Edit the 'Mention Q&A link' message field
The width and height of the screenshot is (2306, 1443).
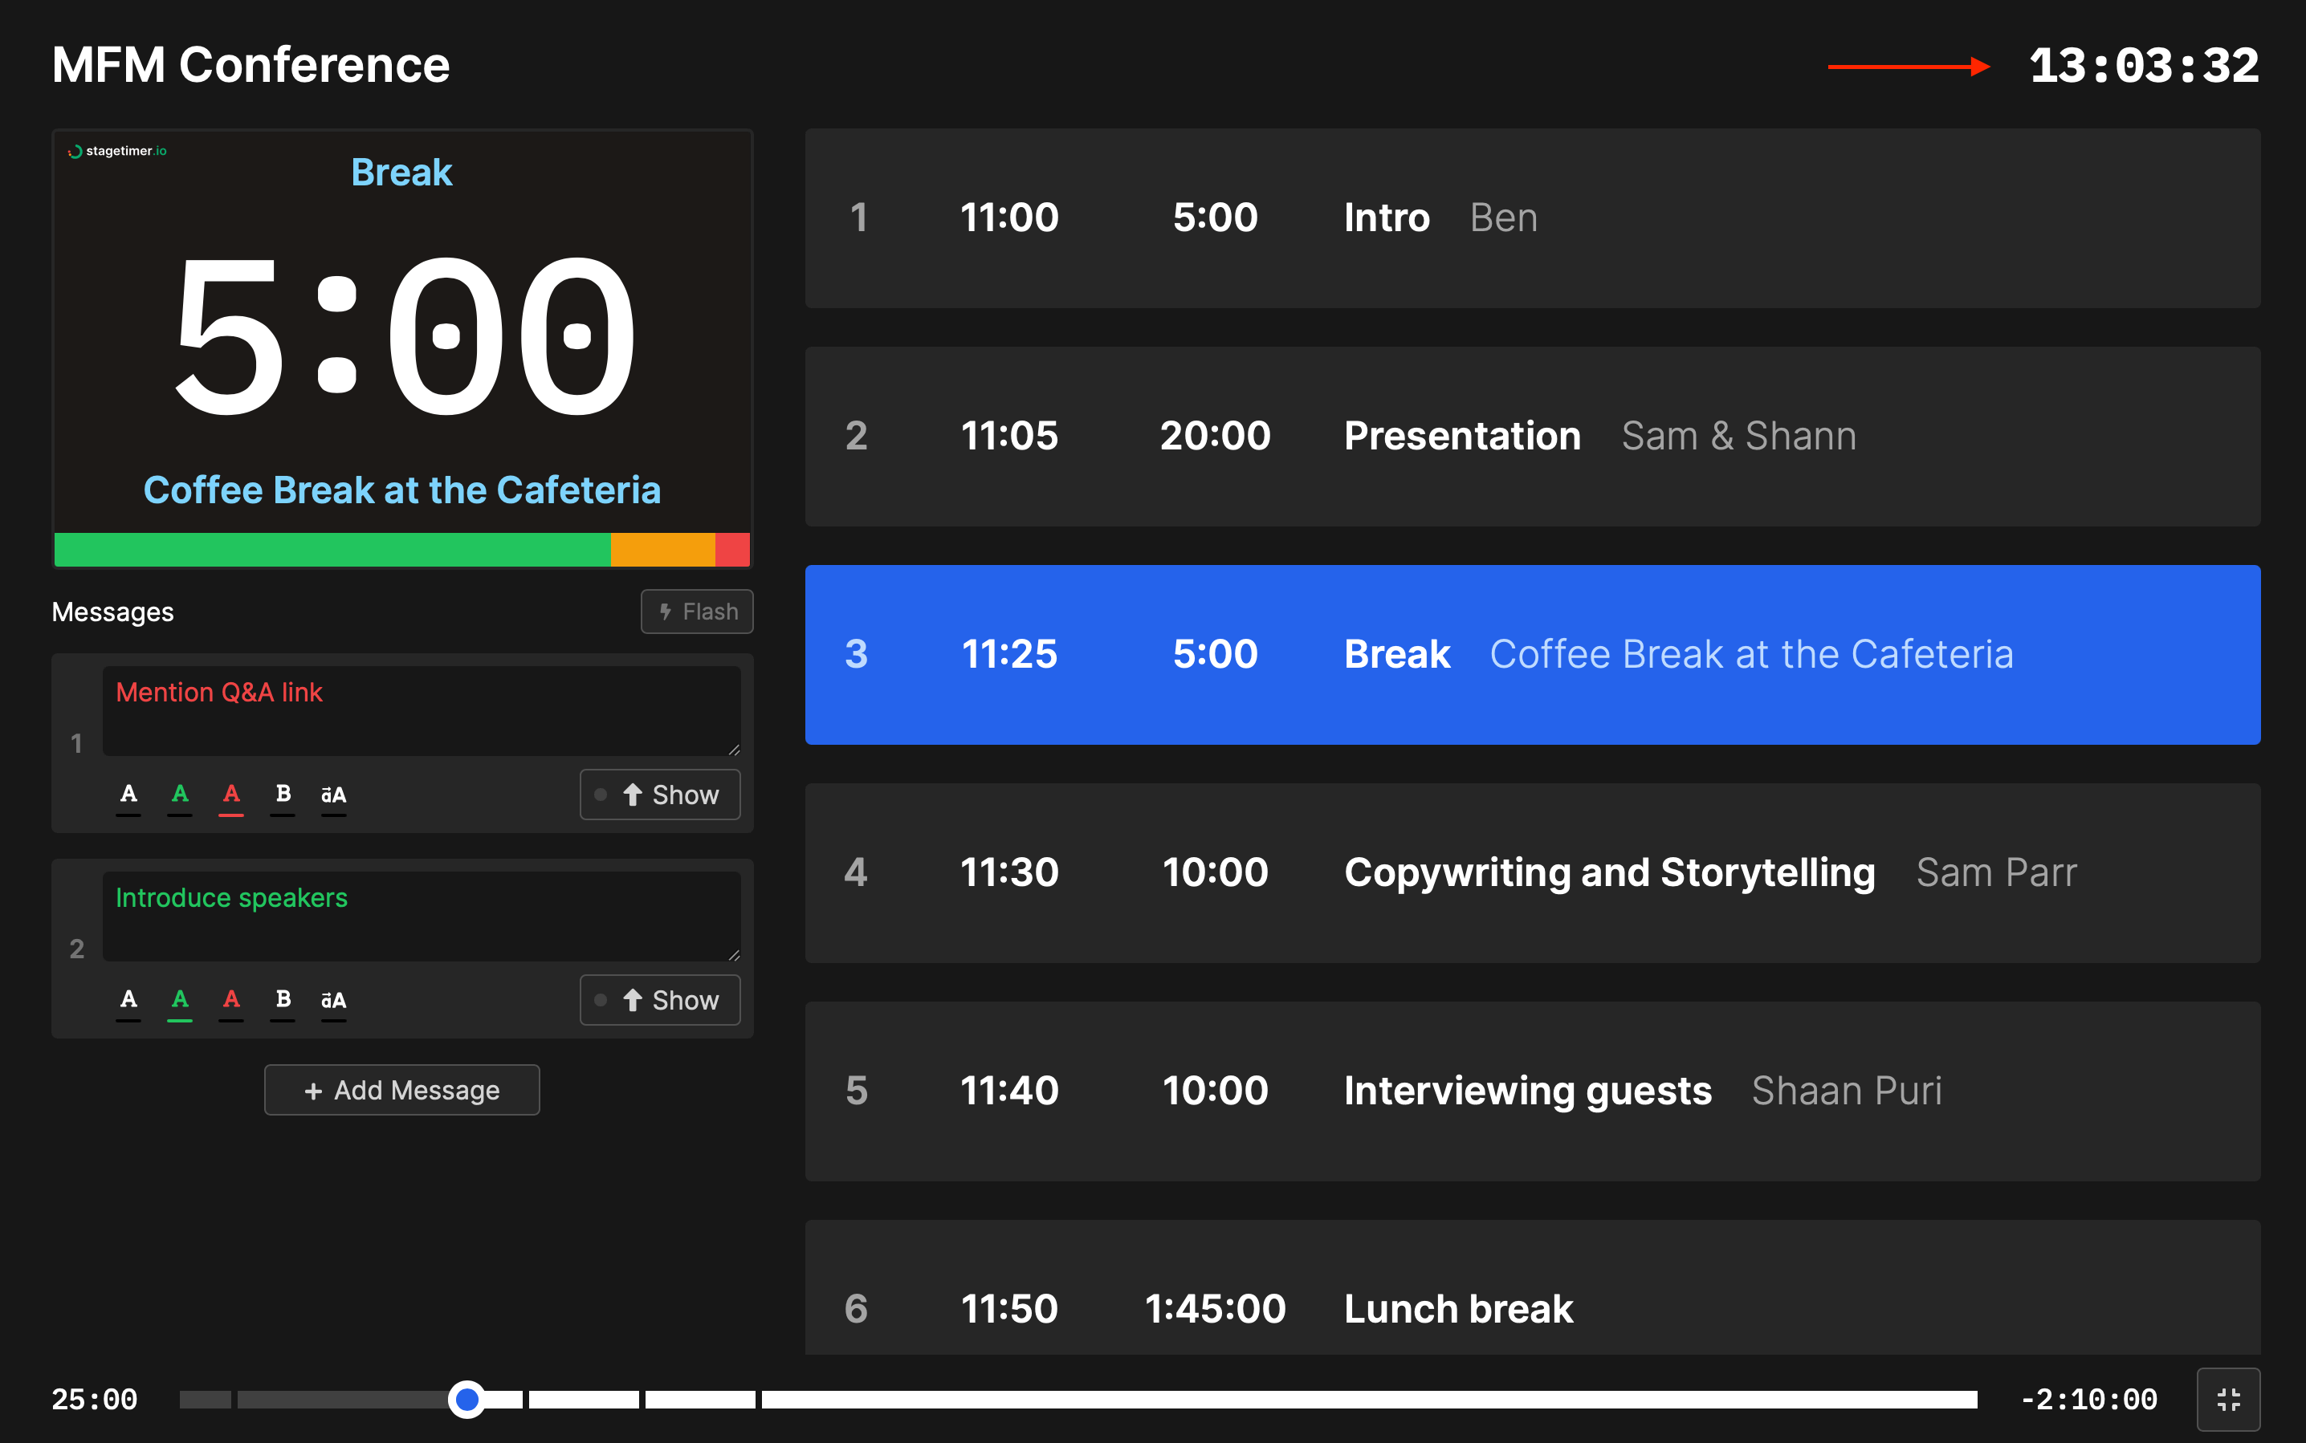[421, 711]
